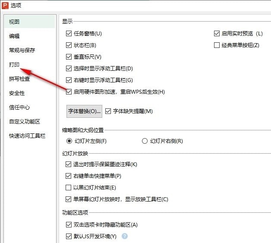Open the 视图 options category
The image size is (271, 243).
[x=29, y=22]
